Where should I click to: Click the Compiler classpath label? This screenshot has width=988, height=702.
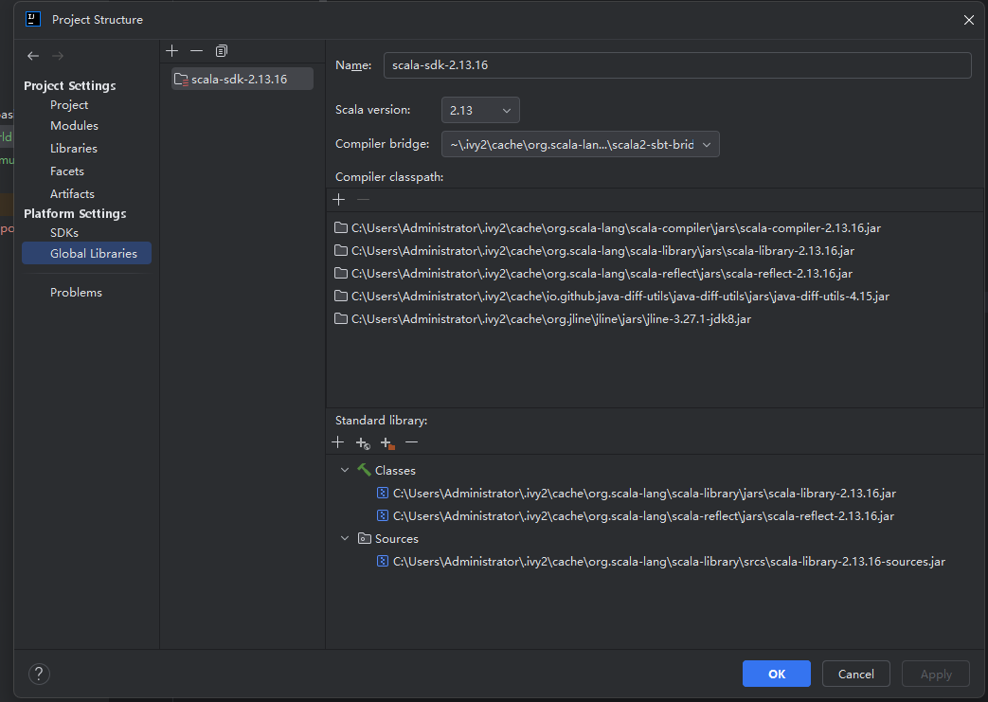click(389, 176)
